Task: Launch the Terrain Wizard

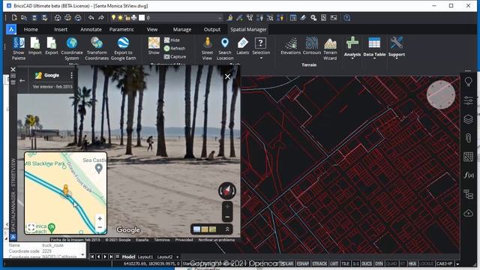Action: [330, 48]
